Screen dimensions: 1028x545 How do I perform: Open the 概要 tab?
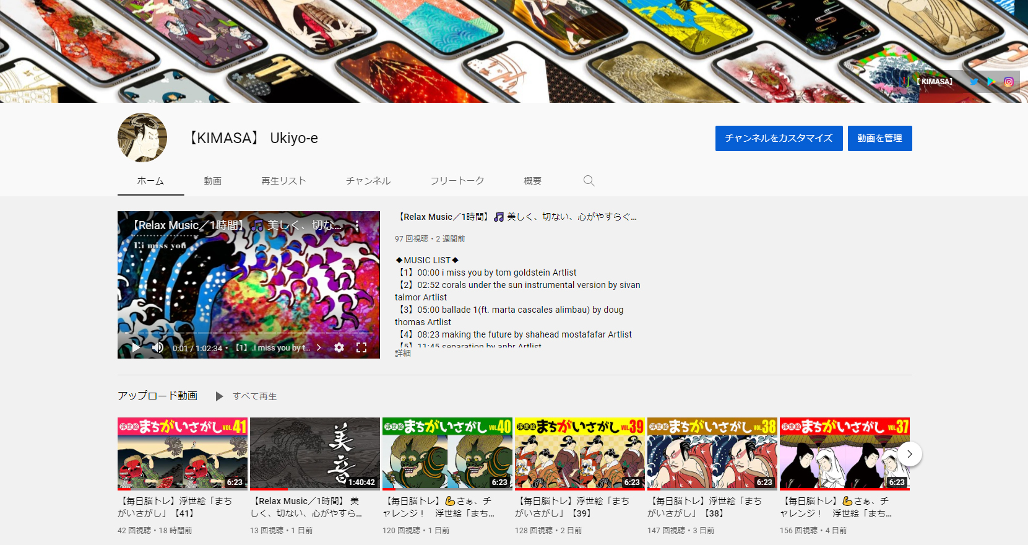[533, 181]
